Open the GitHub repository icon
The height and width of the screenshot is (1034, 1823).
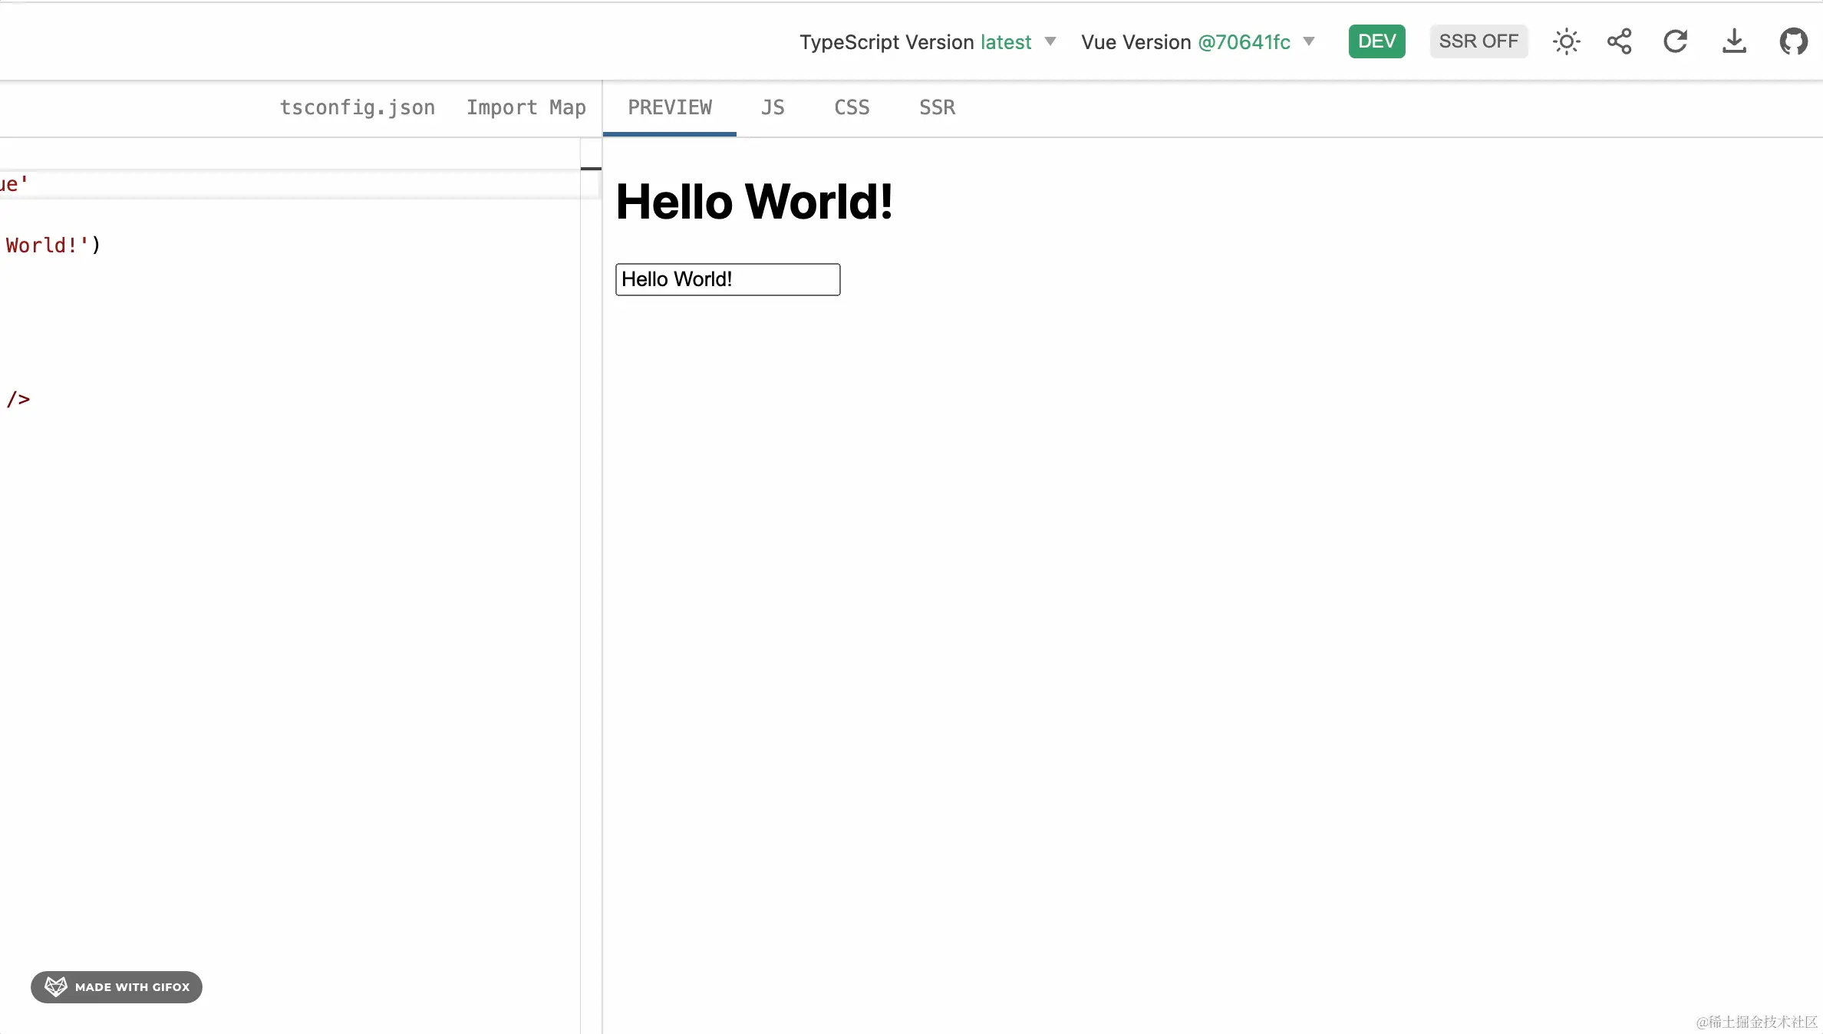pyautogui.click(x=1793, y=41)
